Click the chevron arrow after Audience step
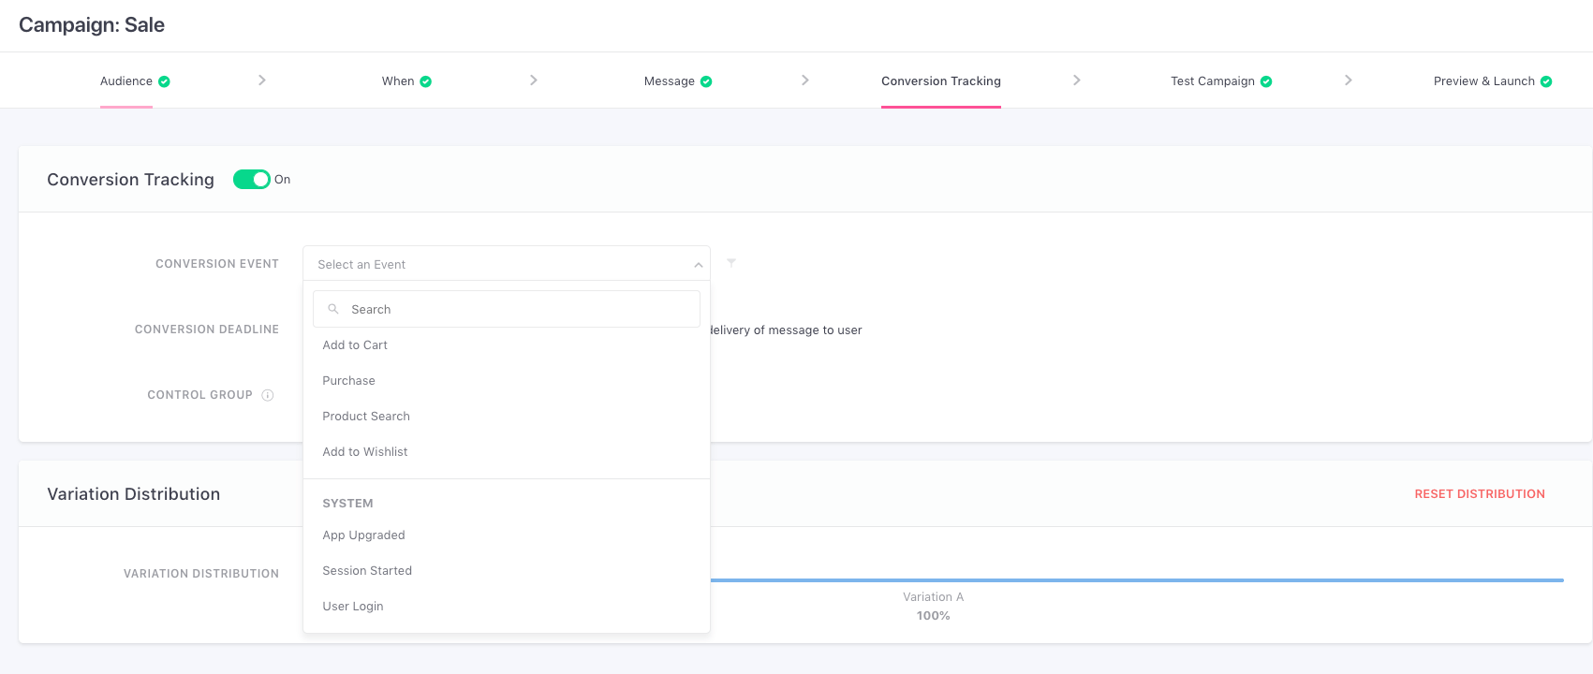The image size is (1593, 674). [x=262, y=81]
